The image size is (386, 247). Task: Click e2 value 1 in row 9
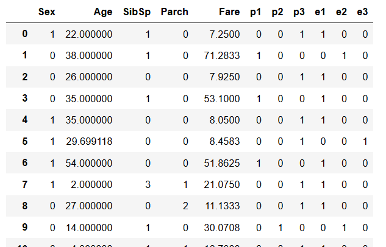tap(344, 228)
